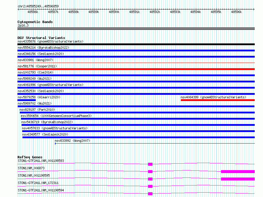Open STON1-GTF2A1L|NM_001198594 gene label
Screen dimensions: 263x197
pos(41,190)
